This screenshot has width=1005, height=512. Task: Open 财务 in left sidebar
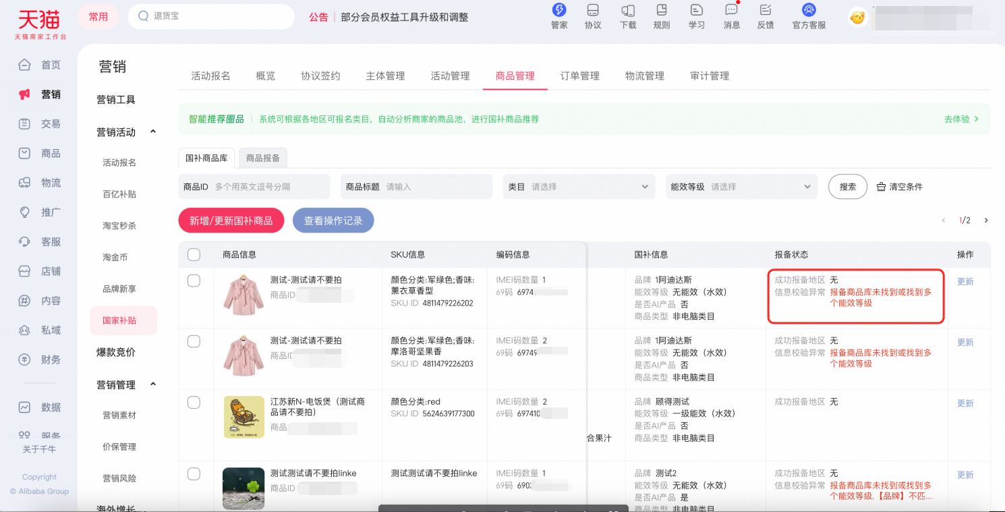[40, 360]
